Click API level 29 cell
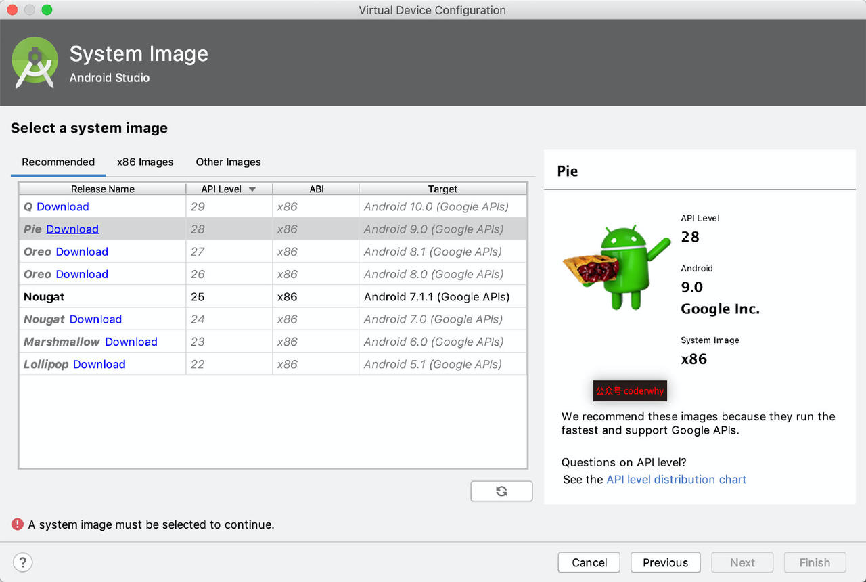Viewport: 866px width, 582px height. (x=229, y=206)
